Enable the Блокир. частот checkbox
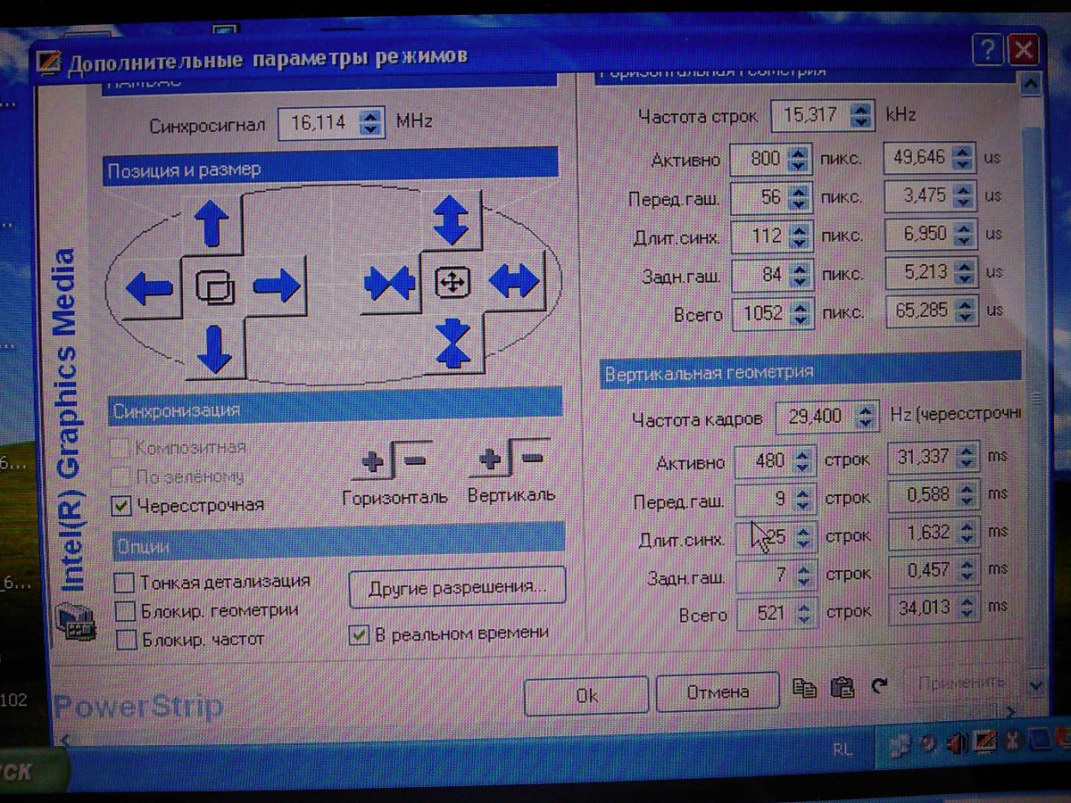The height and width of the screenshot is (803, 1071). (127, 640)
